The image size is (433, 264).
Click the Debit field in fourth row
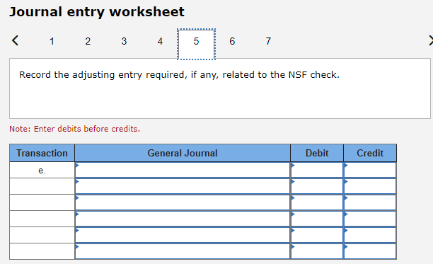click(317, 219)
